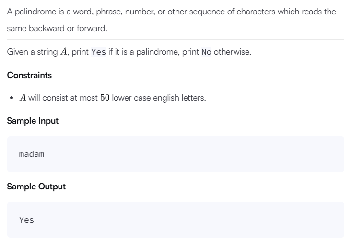Click the text "same backward or forward."
The image size is (352, 246).
57,28
